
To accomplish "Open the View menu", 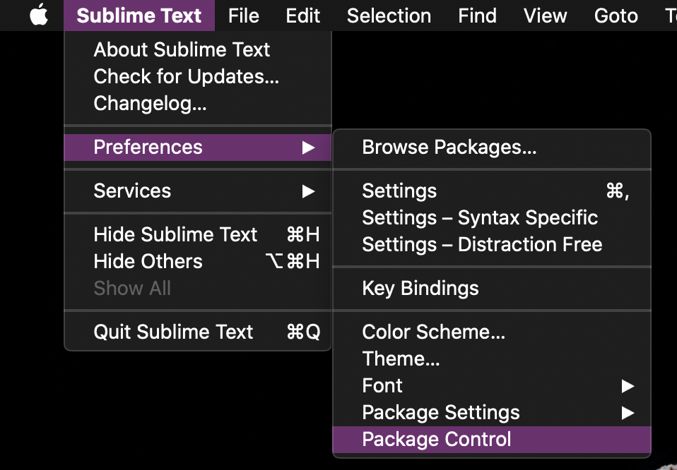I will (545, 16).
